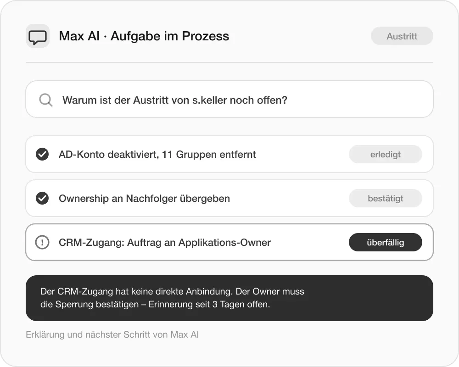
Task: Click the warning icon beside CRM-Zugang
Action: coord(42,242)
